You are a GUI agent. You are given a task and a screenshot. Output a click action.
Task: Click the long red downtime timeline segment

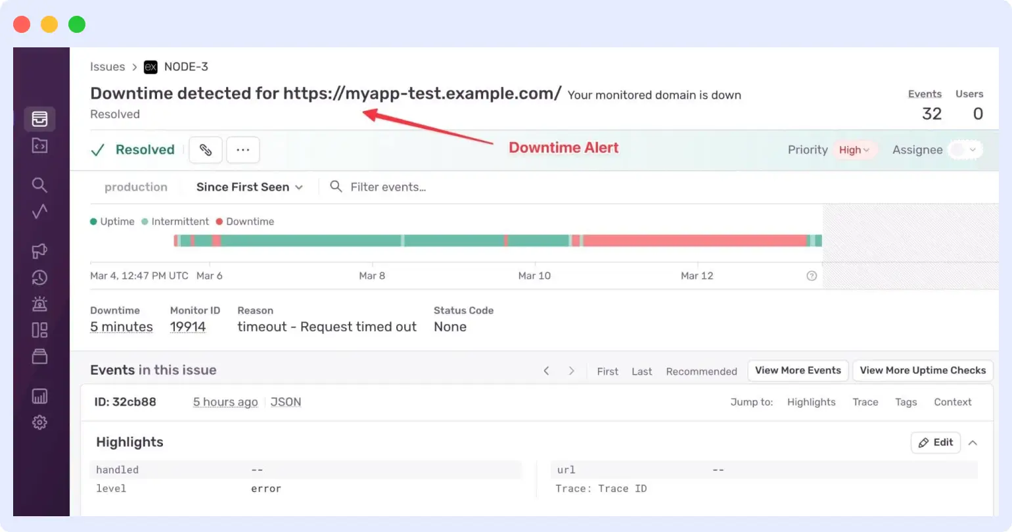(695, 241)
